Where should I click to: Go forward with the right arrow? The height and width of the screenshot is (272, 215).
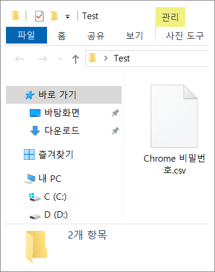[x=42, y=59]
